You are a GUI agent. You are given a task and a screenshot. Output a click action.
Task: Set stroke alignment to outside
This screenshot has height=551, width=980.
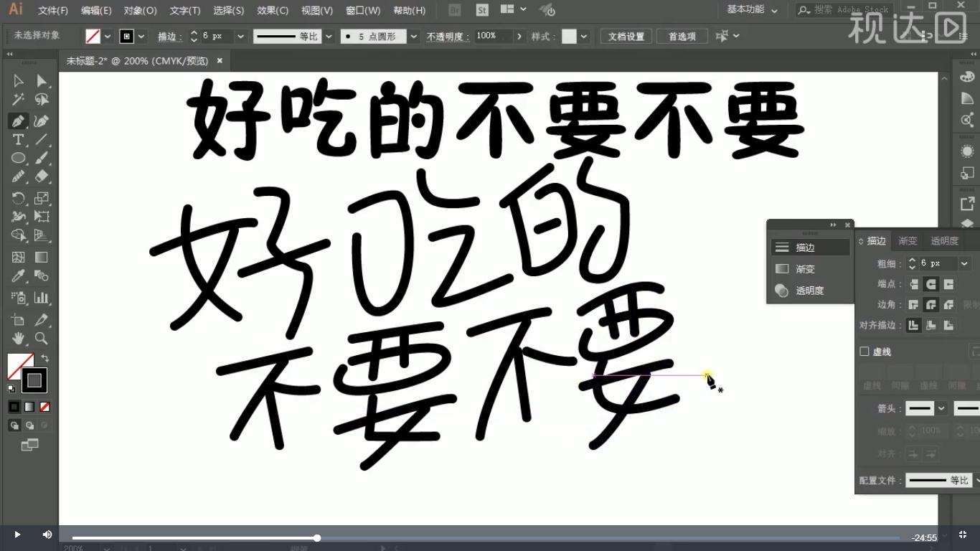click(949, 325)
